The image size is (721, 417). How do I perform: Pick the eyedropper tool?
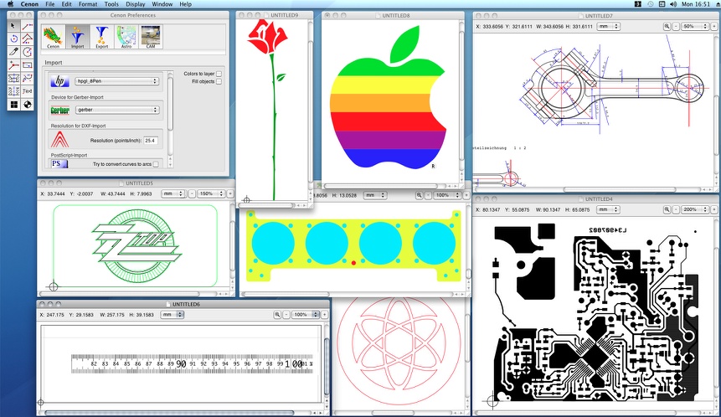pos(13,52)
